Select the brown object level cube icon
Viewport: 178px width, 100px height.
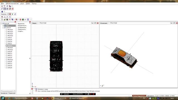pos(10,9)
